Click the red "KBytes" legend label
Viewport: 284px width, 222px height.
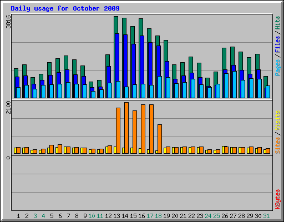pyautogui.click(x=278, y=199)
